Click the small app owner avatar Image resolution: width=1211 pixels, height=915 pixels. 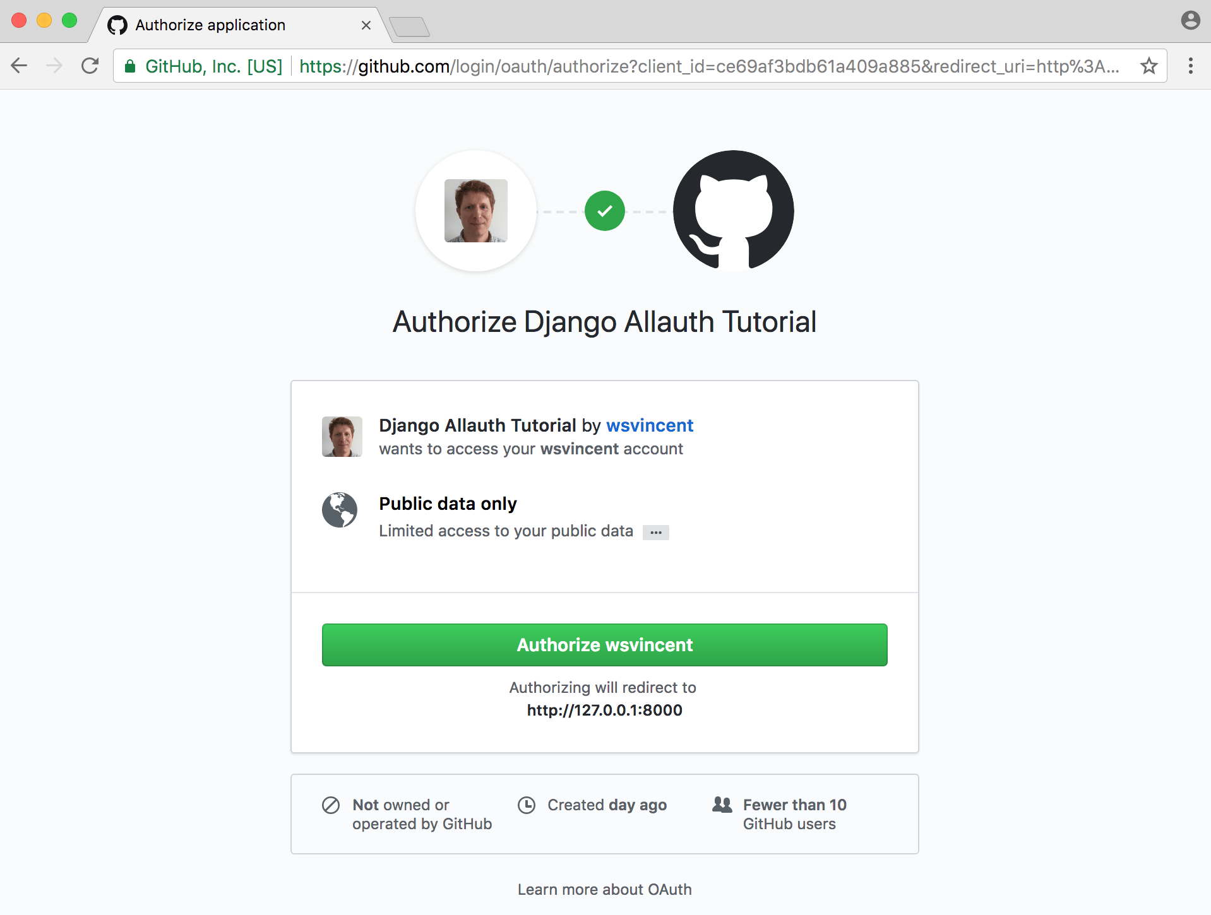pos(342,437)
